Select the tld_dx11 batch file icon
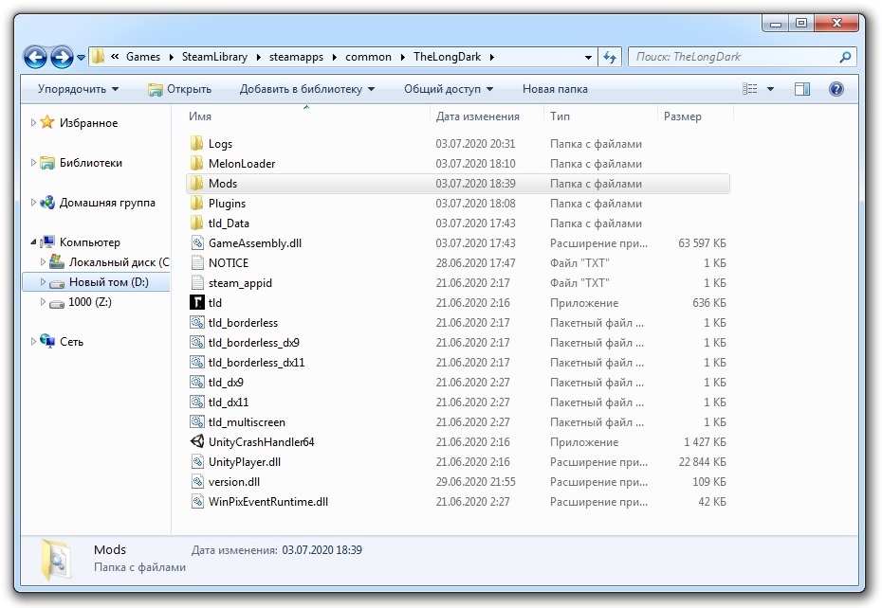 pos(197,402)
